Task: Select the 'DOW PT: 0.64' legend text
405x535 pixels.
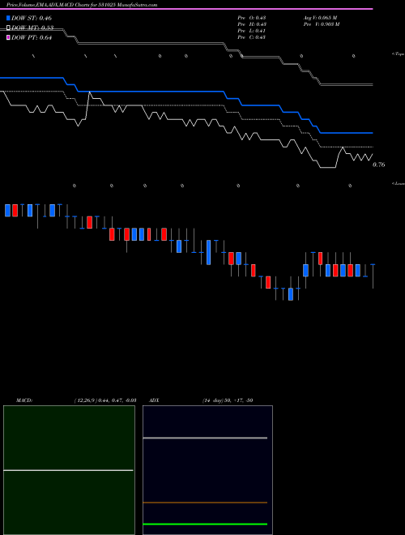Action: pos(32,37)
